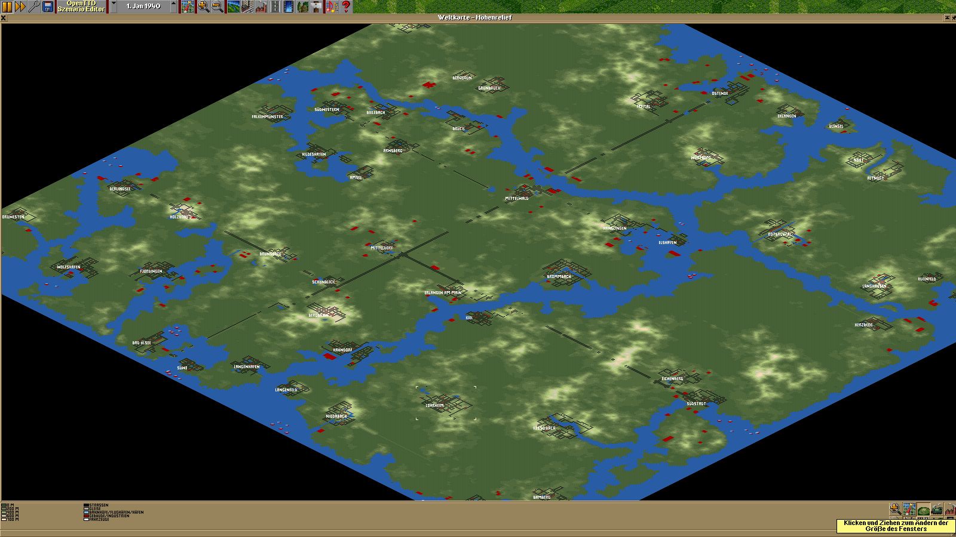Click the OpenTTD Szenario Editor label
The height and width of the screenshot is (537, 956).
click(x=81, y=7)
